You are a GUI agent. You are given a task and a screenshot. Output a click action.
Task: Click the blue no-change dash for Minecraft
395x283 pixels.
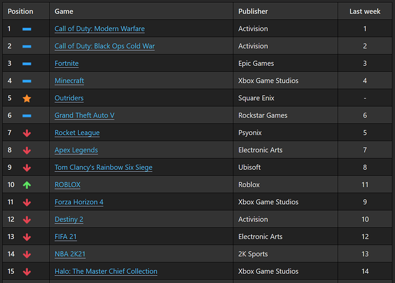click(27, 81)
